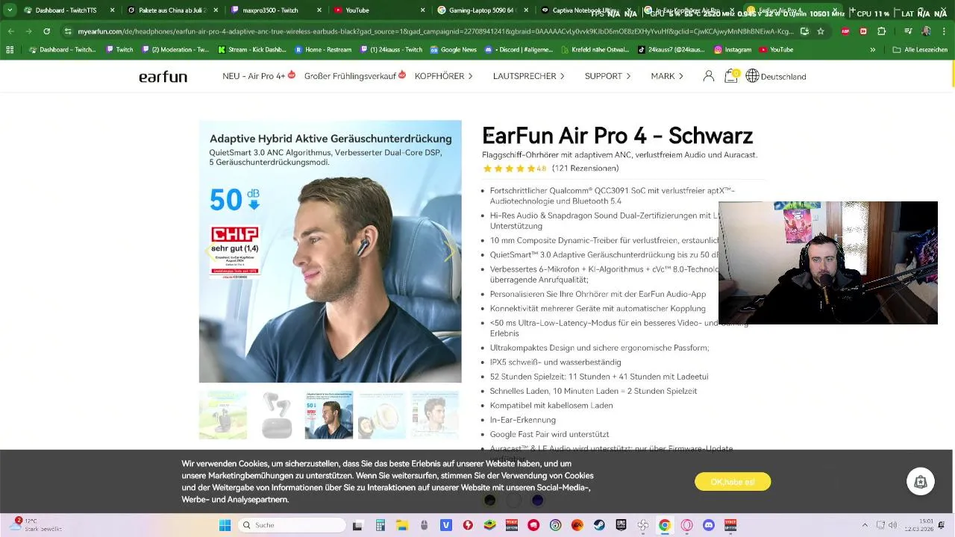Open the tab search dropdown arrow

coord(10,10)
